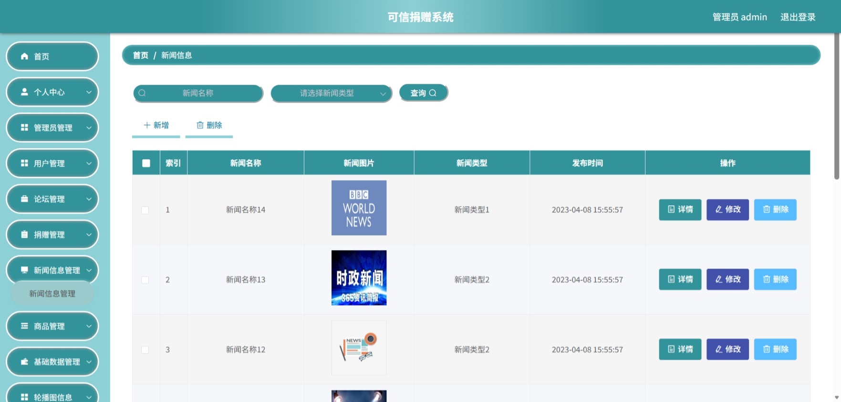
Task: Click the pencil icon on 新闻名称13 修改 button
Action: point(718,279)
